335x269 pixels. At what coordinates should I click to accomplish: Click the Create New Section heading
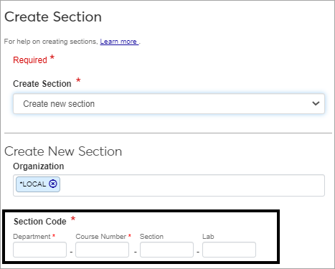click(63, 151)
